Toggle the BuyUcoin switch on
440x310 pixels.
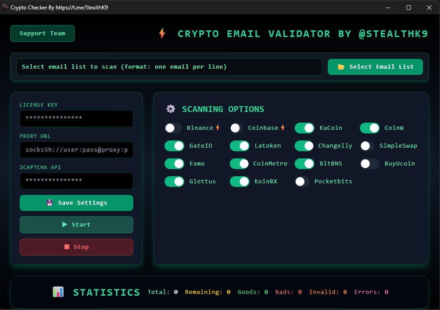click(x=369, y=164)
